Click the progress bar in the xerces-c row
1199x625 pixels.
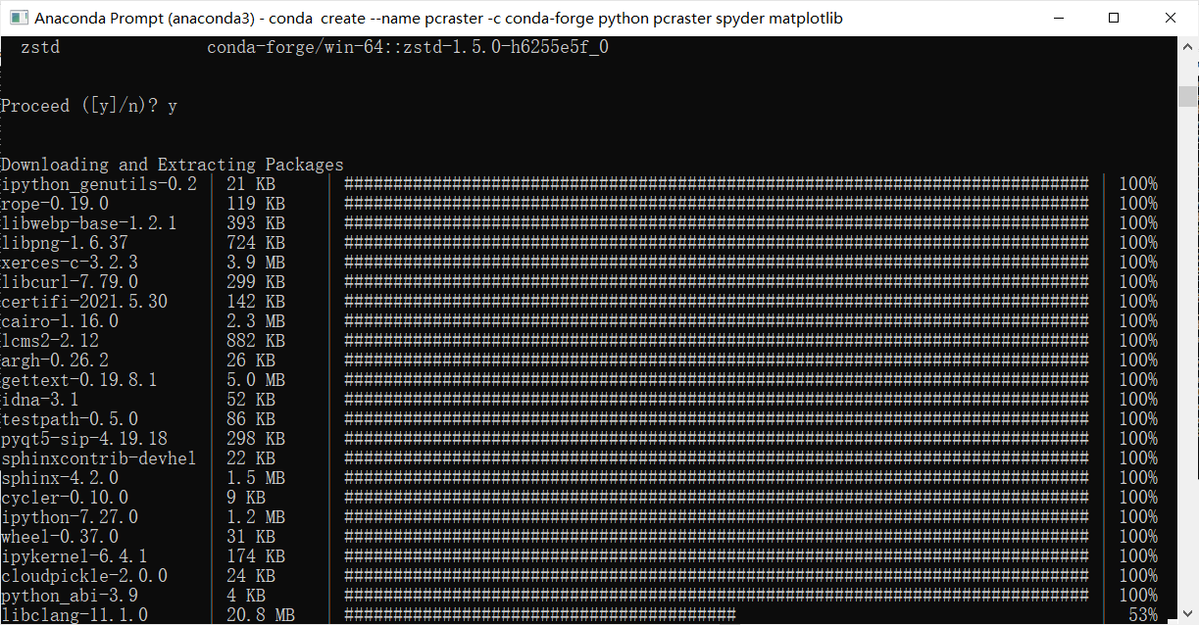point(717,263)
